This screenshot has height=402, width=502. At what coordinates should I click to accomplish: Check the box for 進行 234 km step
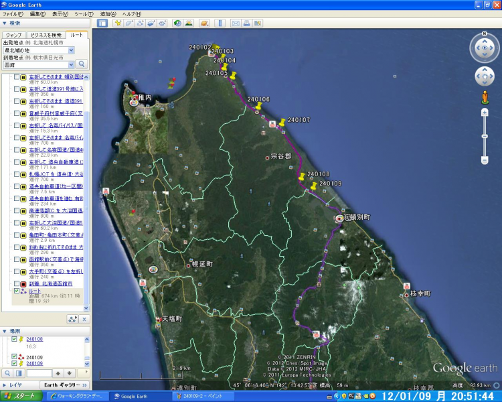[17, 198]
